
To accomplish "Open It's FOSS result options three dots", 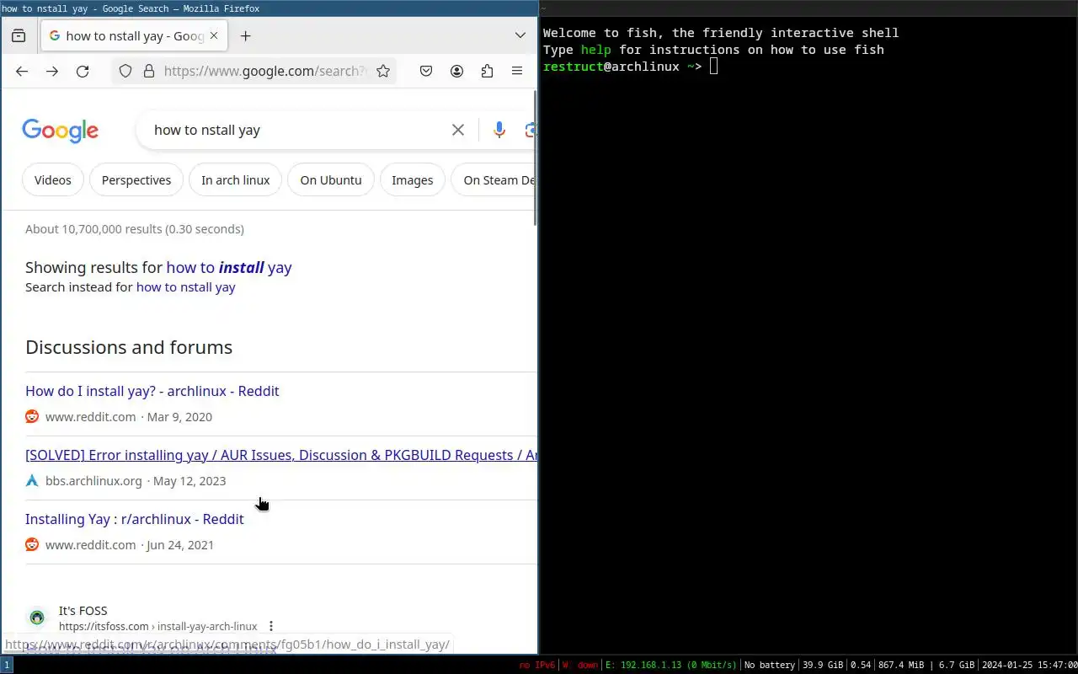I will 271,626.
